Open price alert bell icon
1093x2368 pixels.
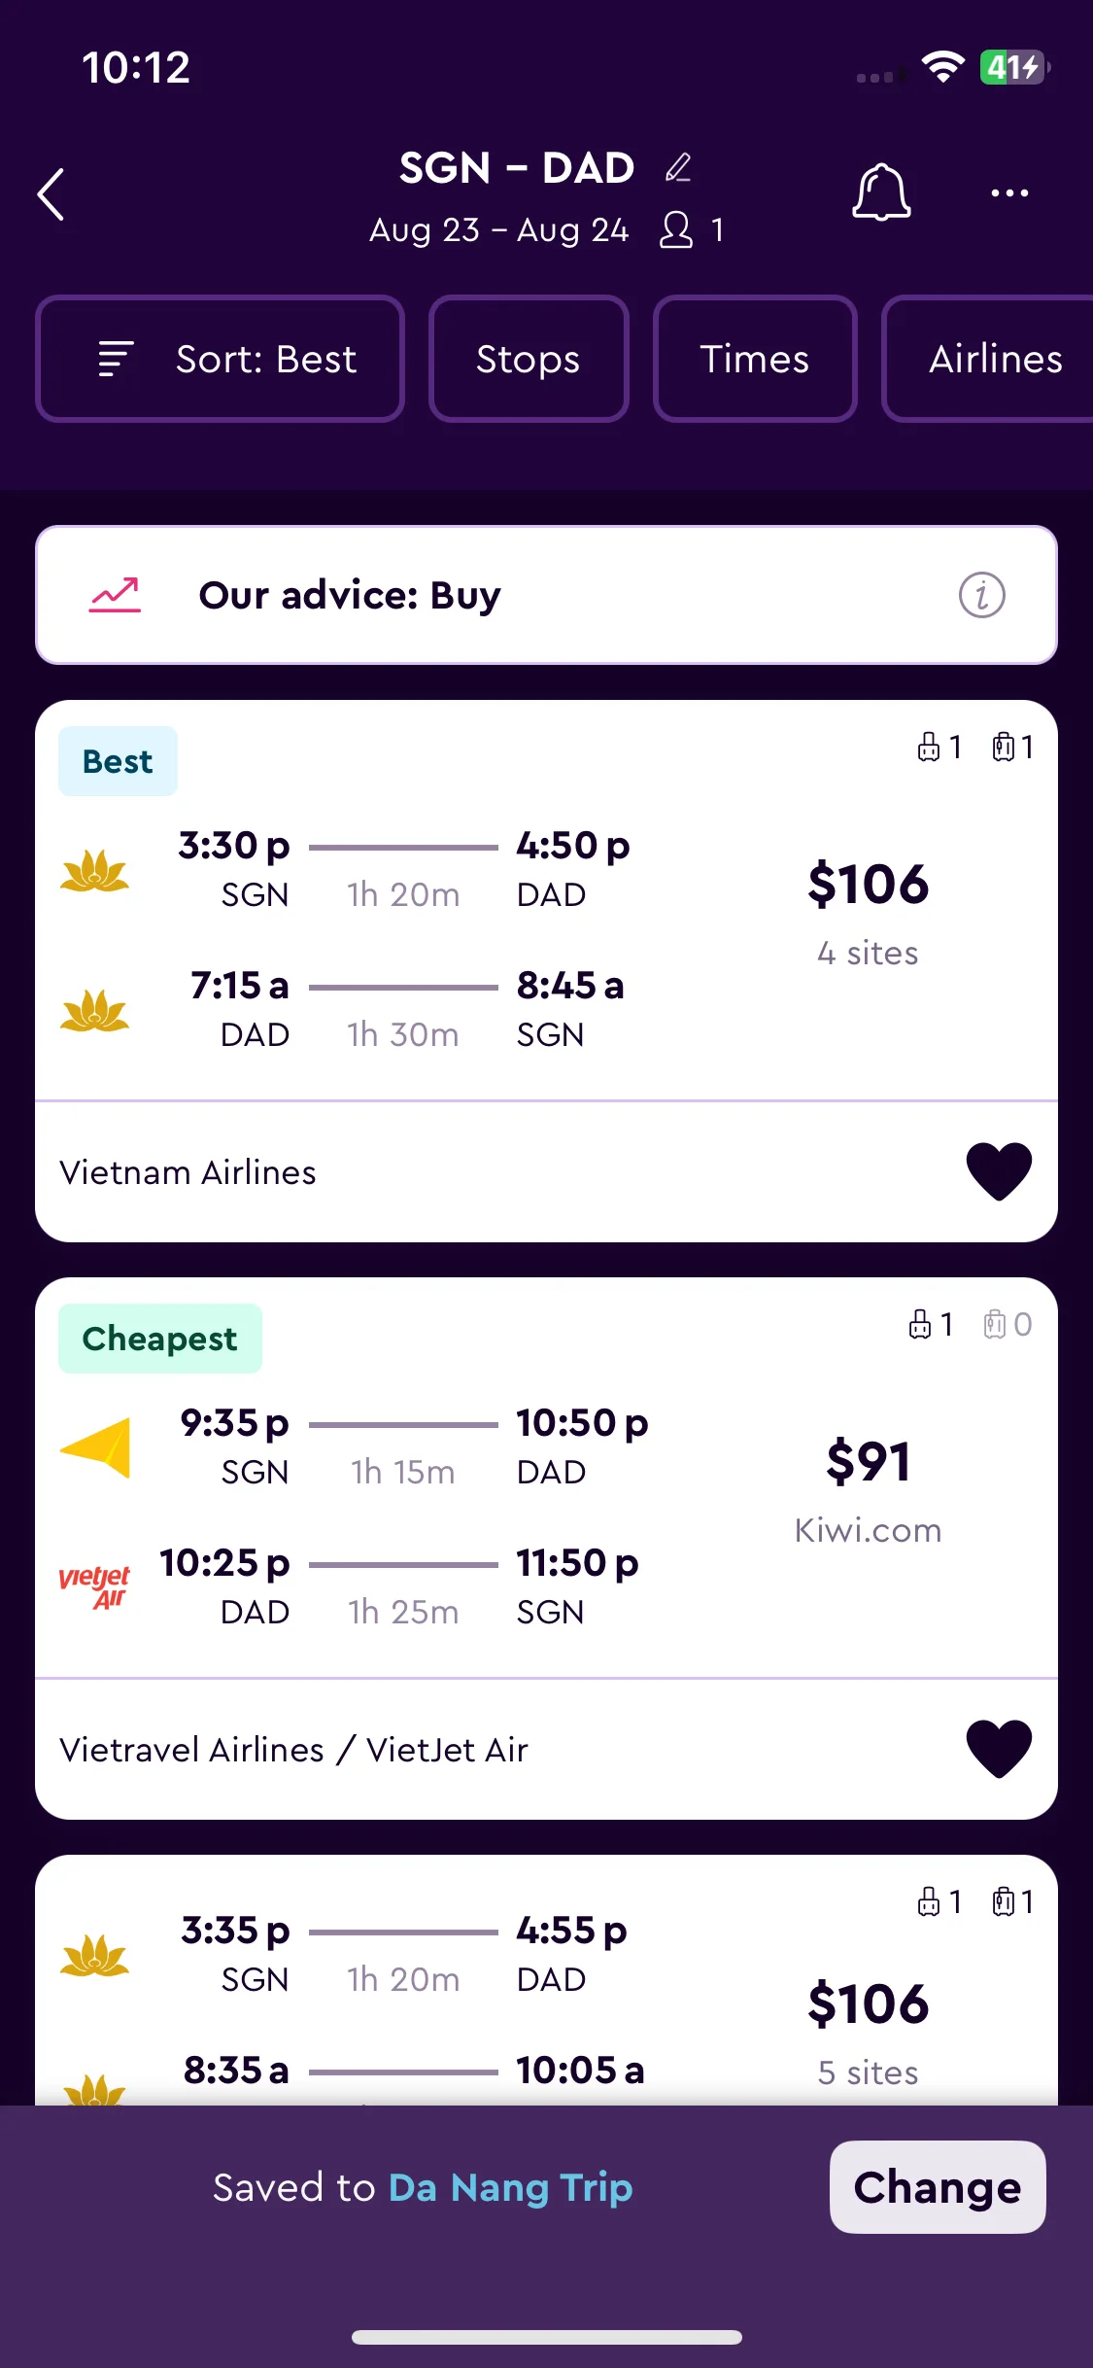(881, 192)
